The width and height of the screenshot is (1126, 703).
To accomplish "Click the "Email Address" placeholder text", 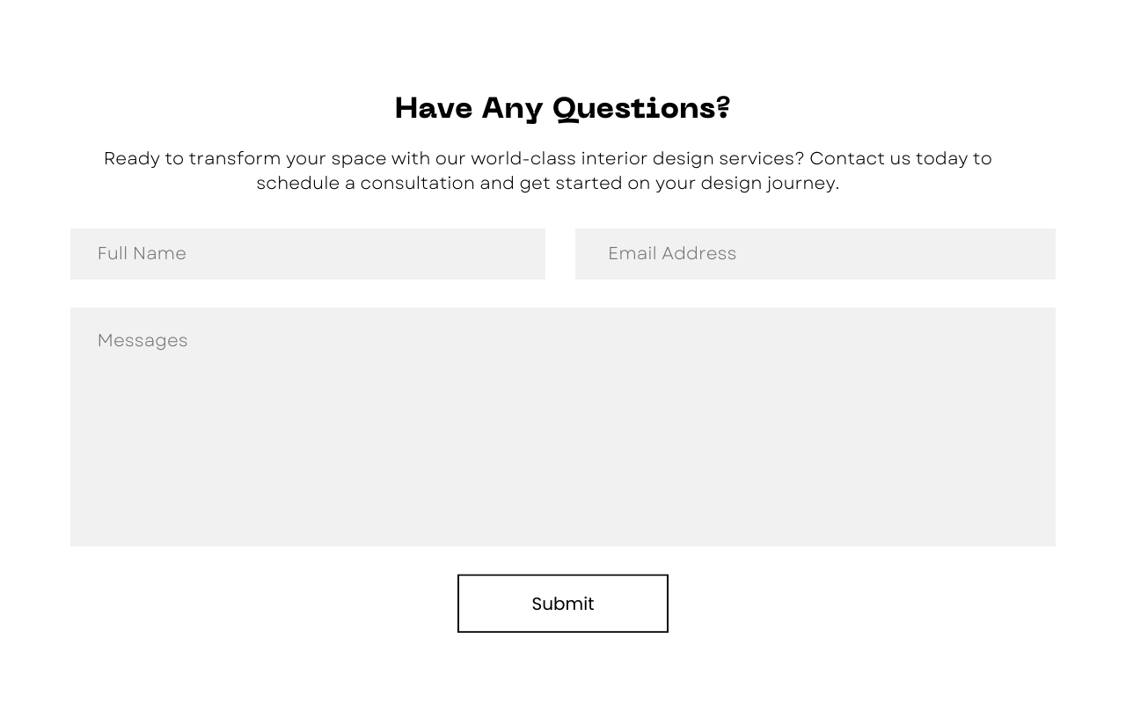I will point(672,254).
